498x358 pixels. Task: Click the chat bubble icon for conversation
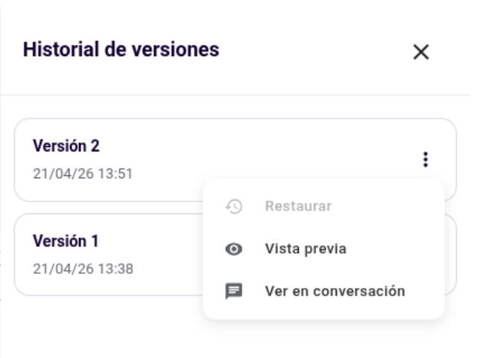234,292
